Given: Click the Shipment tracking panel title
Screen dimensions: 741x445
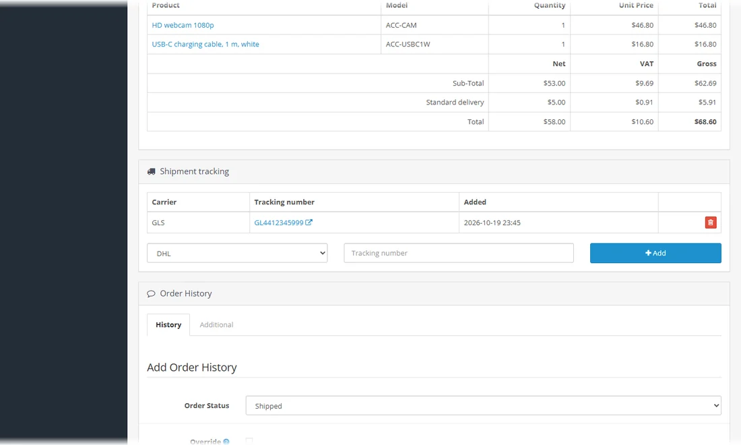Looking at the screenshot, I should coord(194,172).
